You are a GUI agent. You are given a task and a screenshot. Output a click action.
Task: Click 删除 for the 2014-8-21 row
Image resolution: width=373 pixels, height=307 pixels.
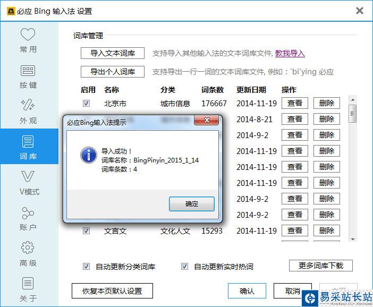[327, 119]
